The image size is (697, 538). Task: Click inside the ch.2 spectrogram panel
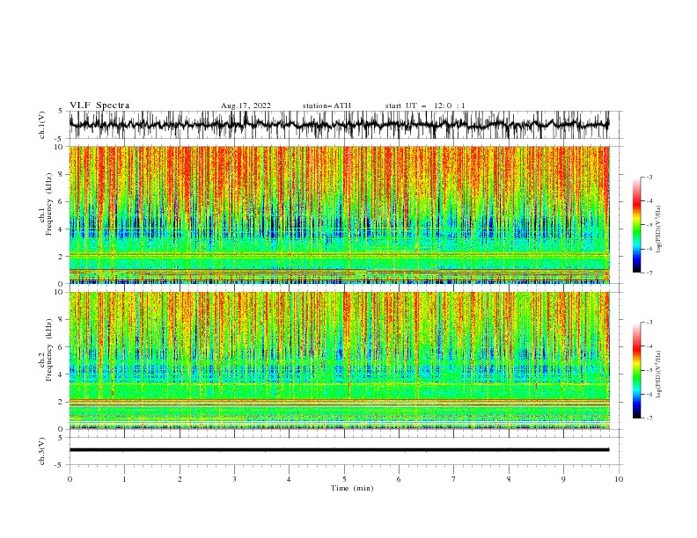339,360
